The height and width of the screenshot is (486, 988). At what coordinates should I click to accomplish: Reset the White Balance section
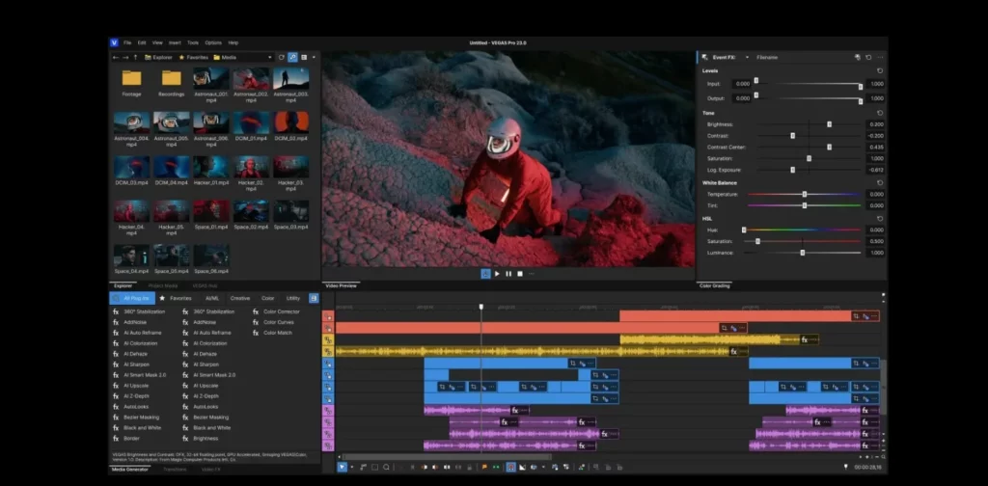click(x=880, y=183)
